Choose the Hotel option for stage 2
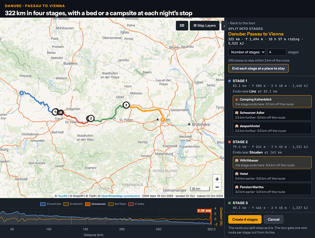Image resolution: width=315 pixels, height=238 pixels. pyautogui.click(x=272, y=176)
